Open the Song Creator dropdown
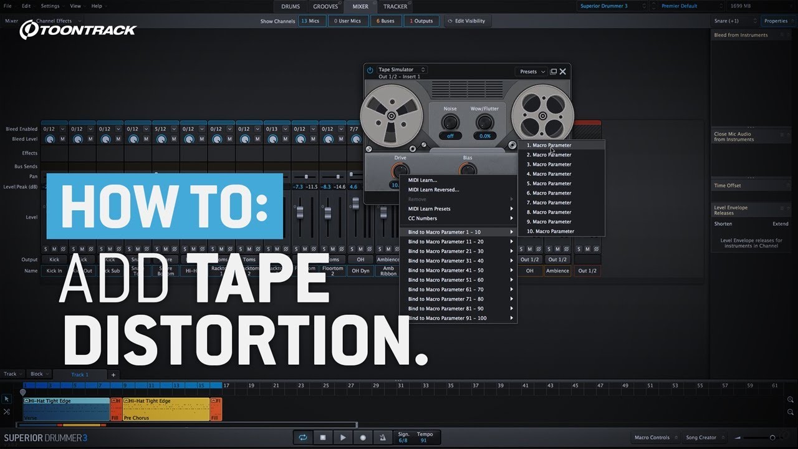798x449 pixels. point(704,438)
